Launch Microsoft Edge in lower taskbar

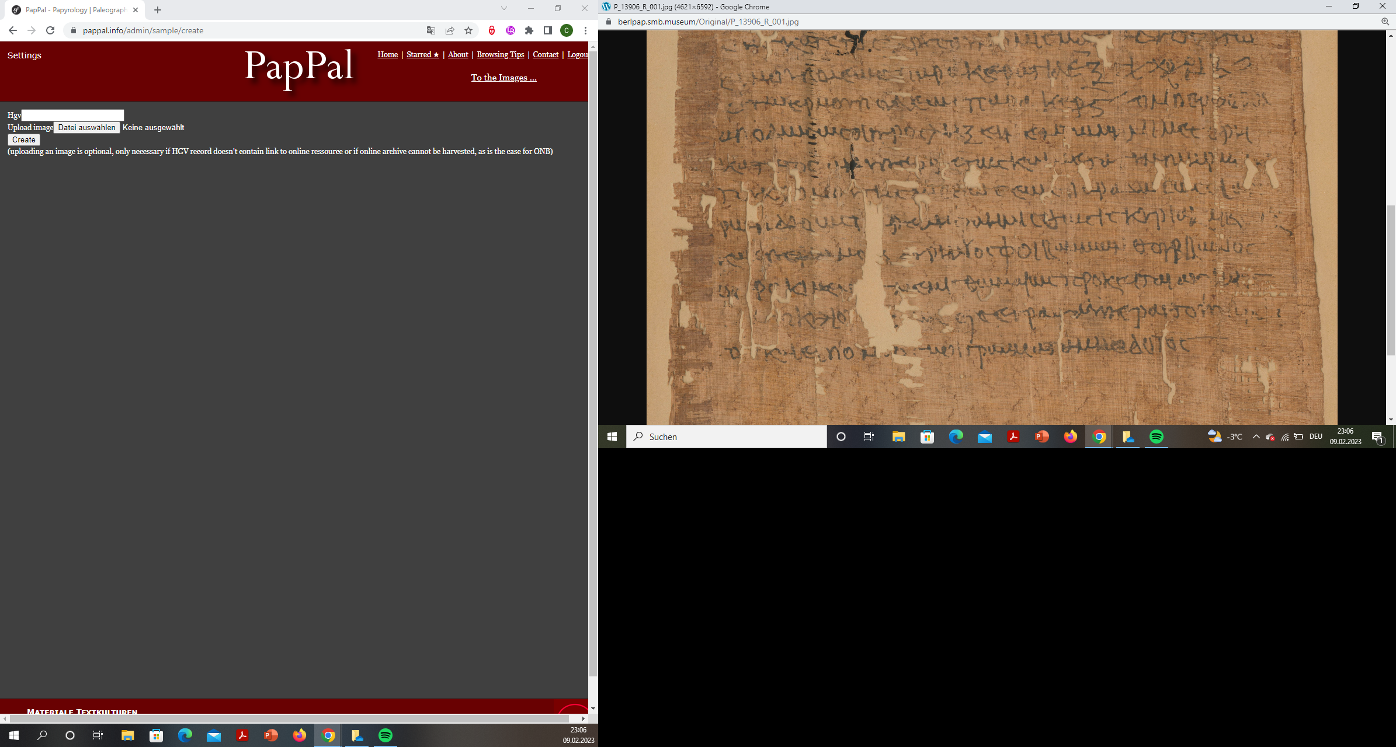click(185, 735)
